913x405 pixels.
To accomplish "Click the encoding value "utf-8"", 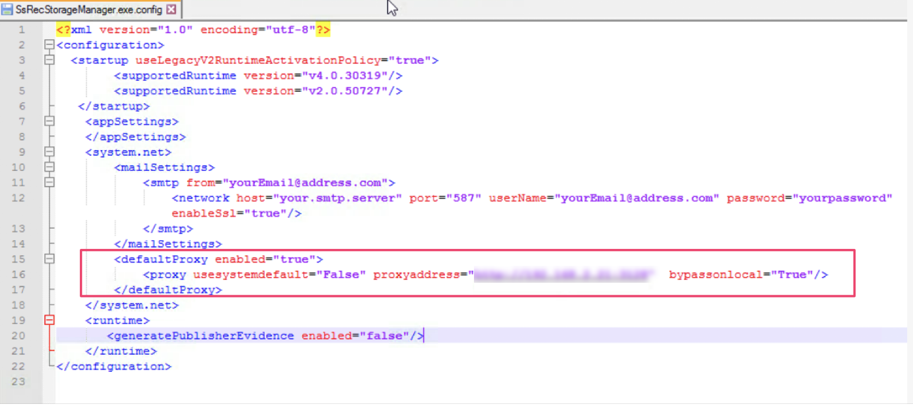I will 291,29.
